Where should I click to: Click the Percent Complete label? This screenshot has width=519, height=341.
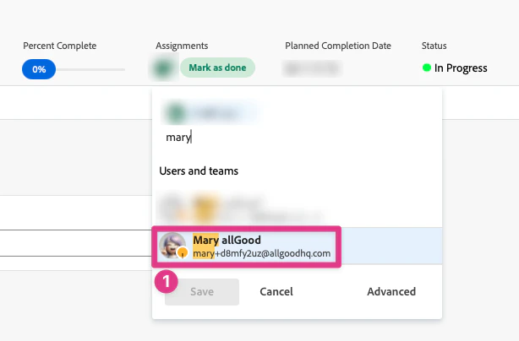pos(59,46)
